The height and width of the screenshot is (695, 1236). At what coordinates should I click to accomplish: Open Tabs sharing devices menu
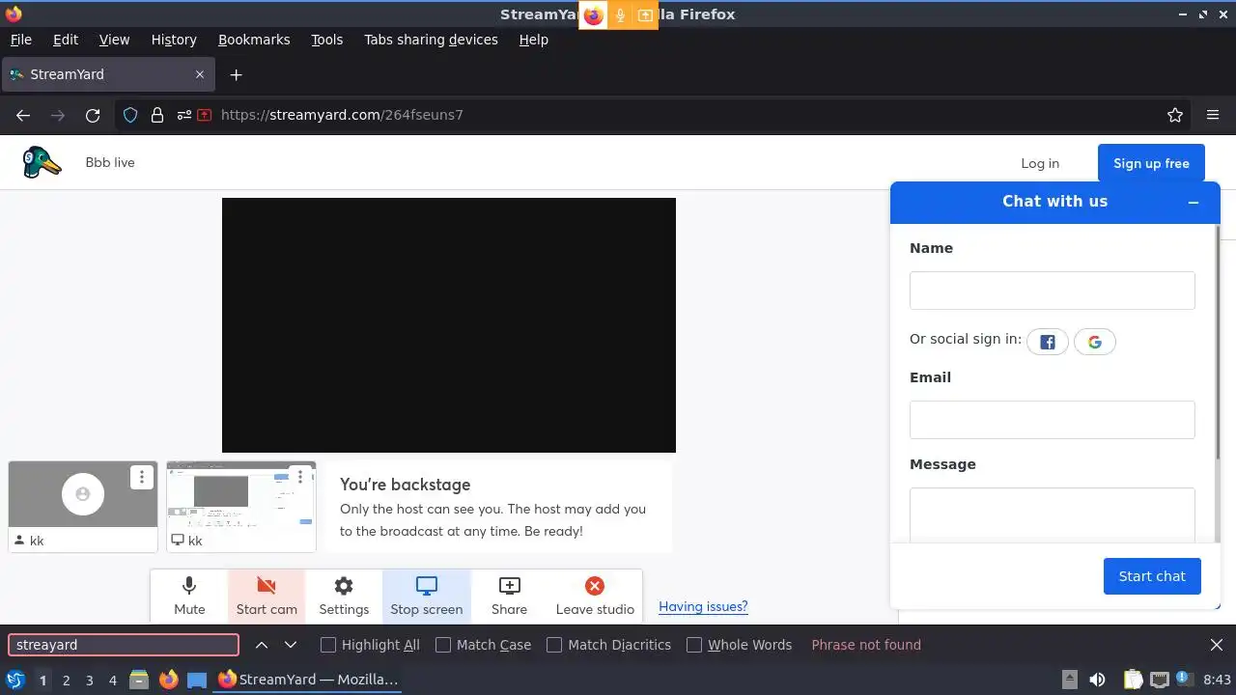[x=431, y=40]
